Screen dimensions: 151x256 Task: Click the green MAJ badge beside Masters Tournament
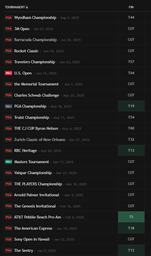pos(9,162)
